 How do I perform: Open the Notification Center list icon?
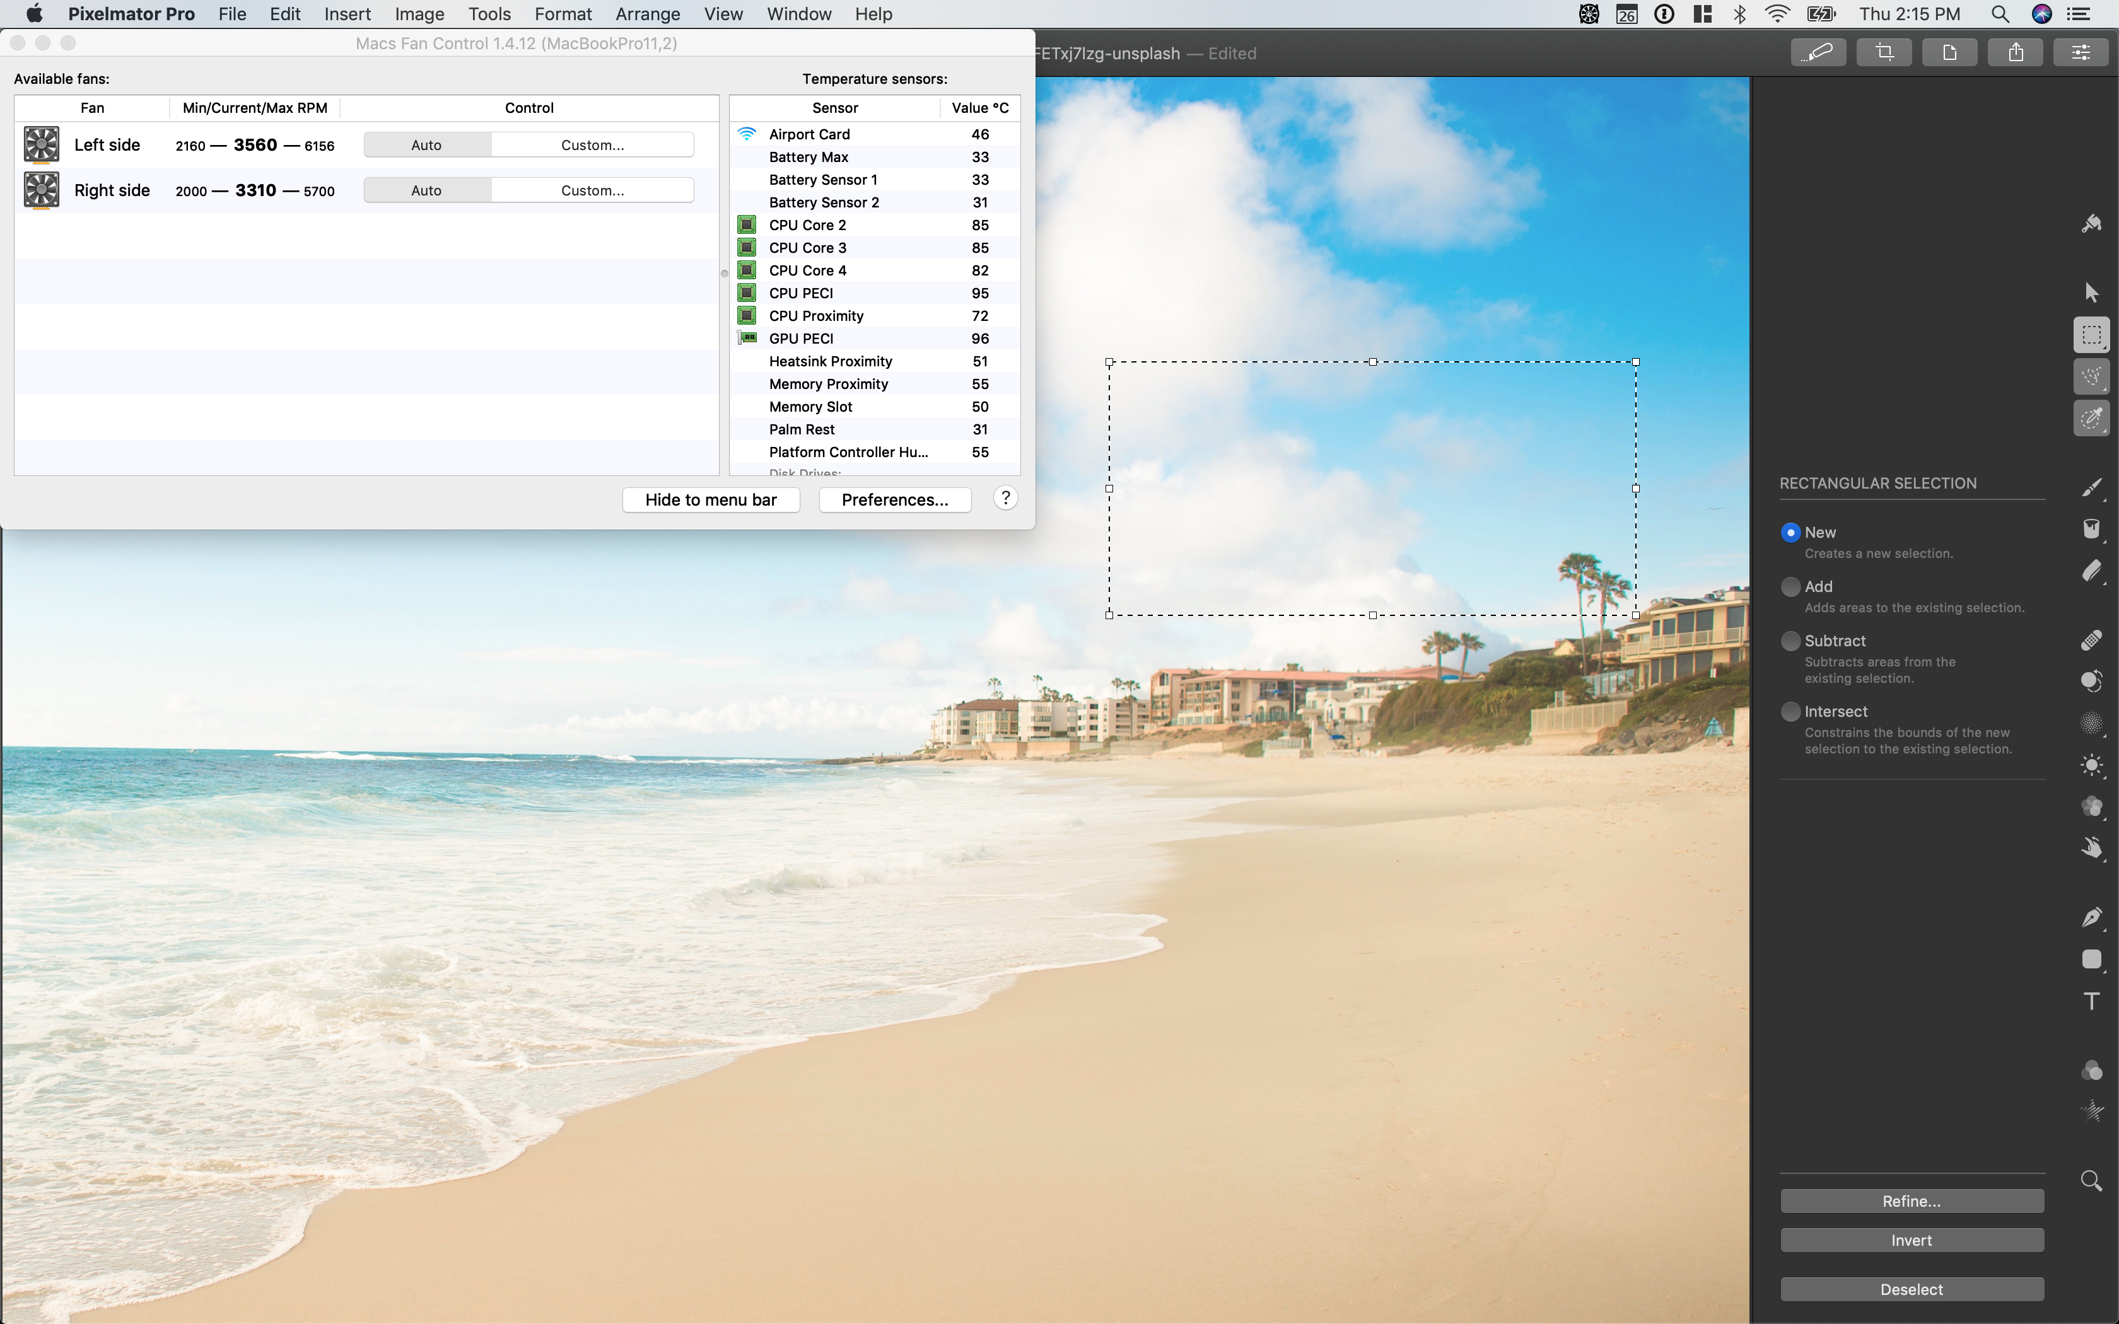2080,14
